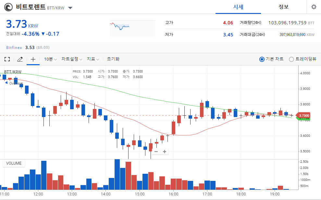The width and height of the screenshot is (321, 200).
Task: Click the BitTorrent coin logo icon
Action: click(8, 7)
